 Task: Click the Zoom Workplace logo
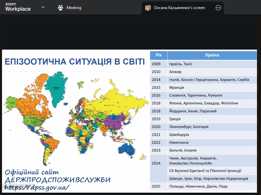(18, 7)
